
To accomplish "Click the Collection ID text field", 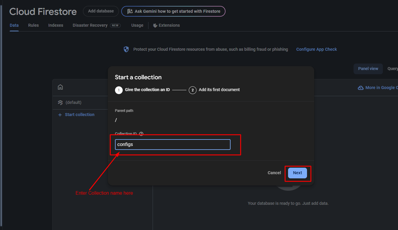I will click(x=172, y=145).
